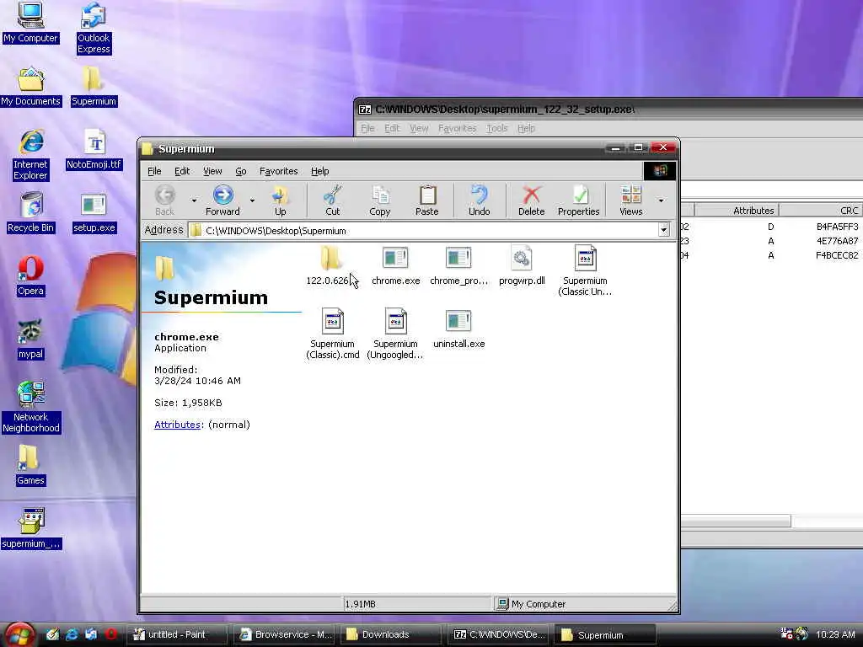Click the Forward toolbar button in Supermium window
Viewport: 863px width, 647px height.
222,201
